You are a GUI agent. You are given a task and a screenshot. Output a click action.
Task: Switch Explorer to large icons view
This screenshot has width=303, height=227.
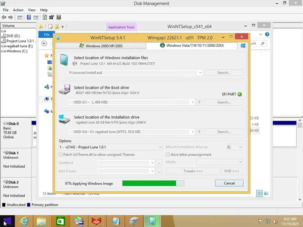click(x=266, y=193)
